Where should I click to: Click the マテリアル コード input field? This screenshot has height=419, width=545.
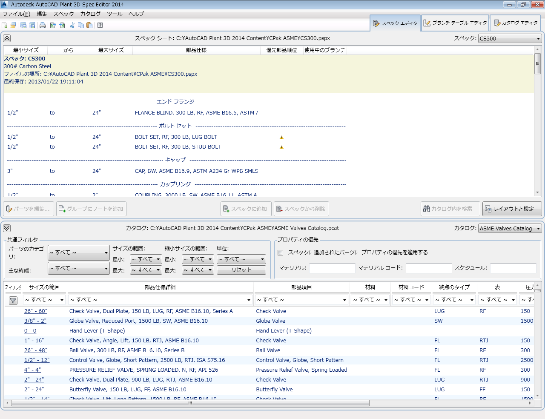[429, 268]
